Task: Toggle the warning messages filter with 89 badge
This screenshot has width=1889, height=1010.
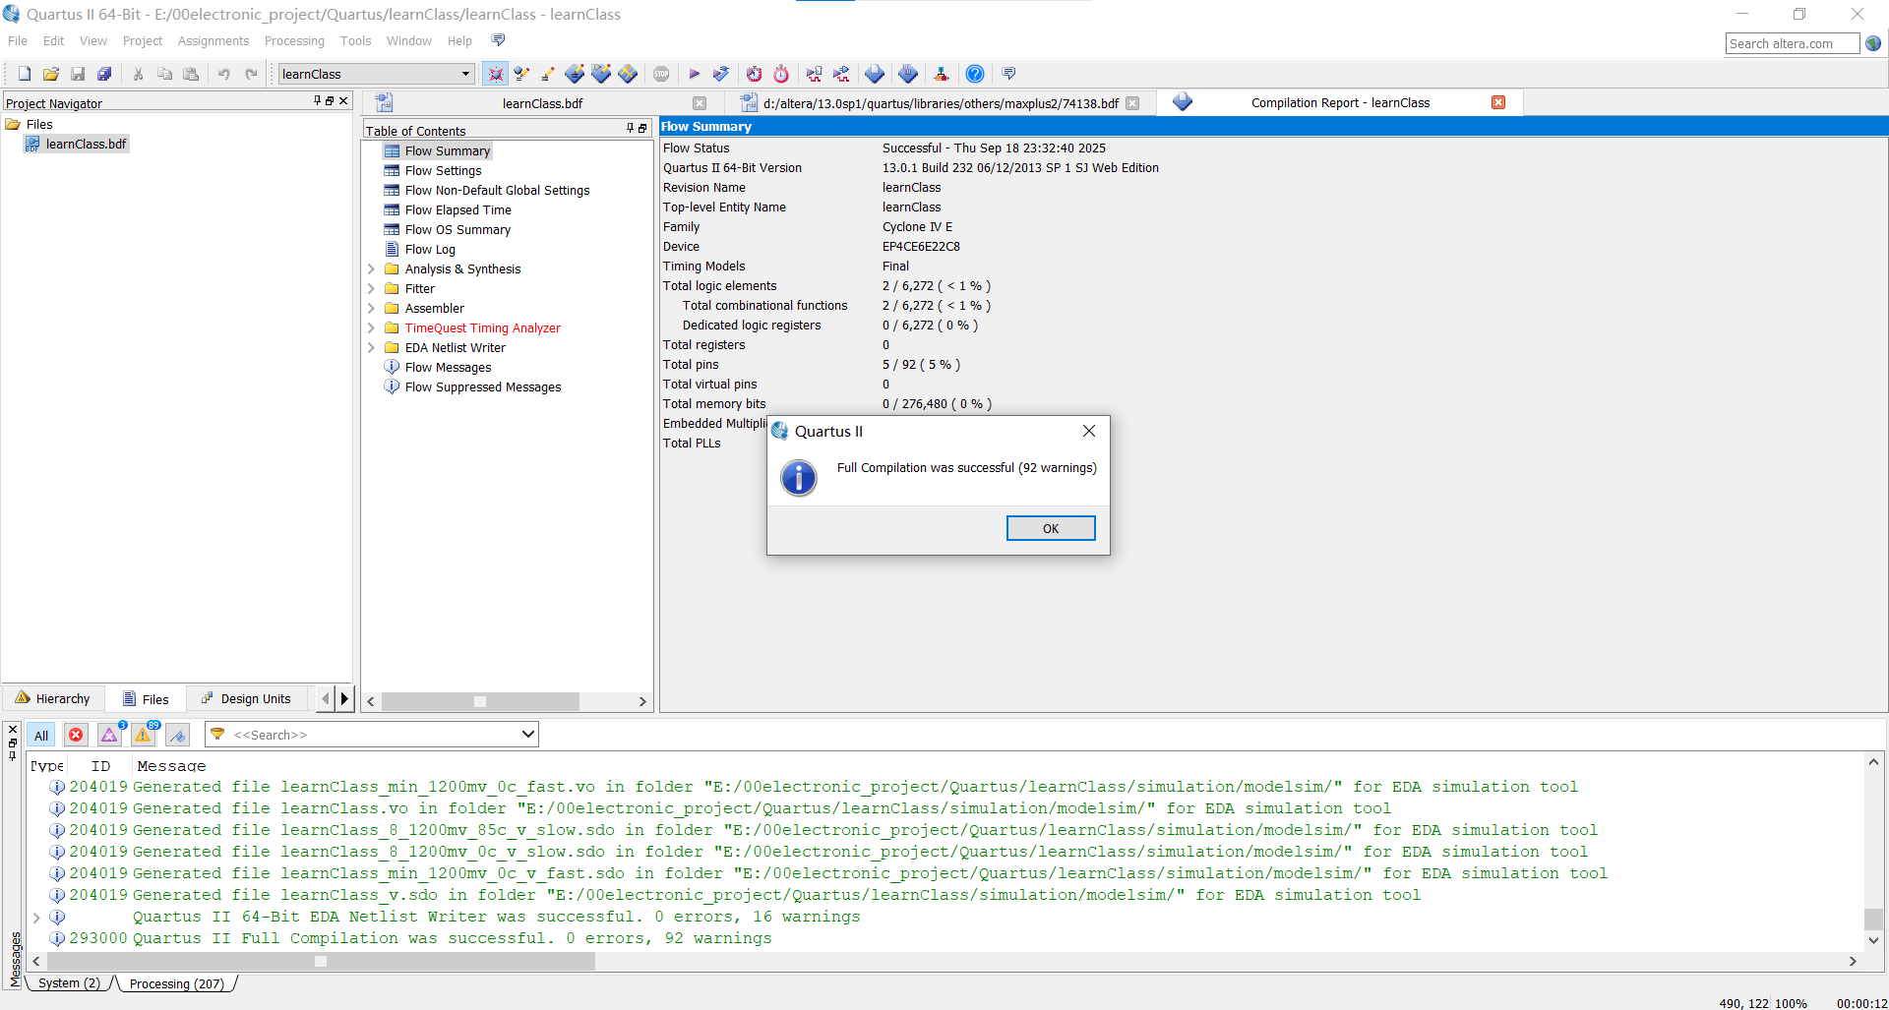Action: pos(144,735)
